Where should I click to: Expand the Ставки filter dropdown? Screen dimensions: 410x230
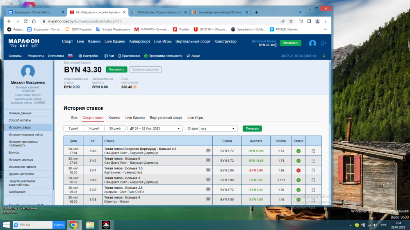[x=218, y=129]
